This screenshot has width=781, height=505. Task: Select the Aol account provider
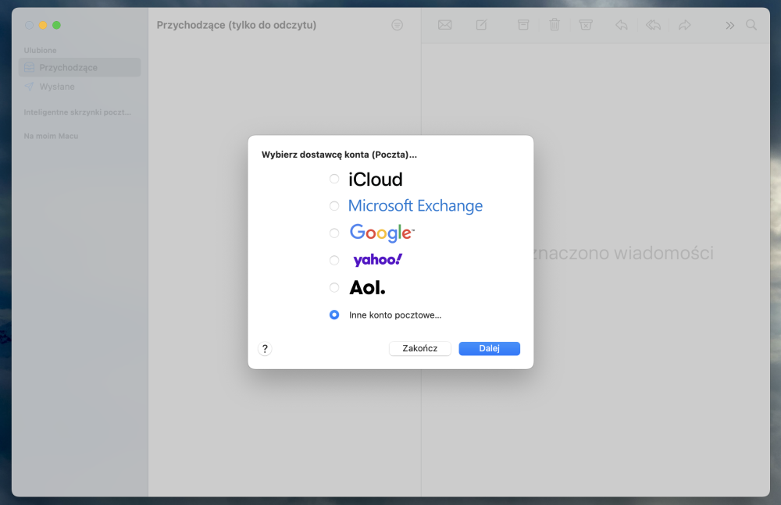tap(334, 287)
